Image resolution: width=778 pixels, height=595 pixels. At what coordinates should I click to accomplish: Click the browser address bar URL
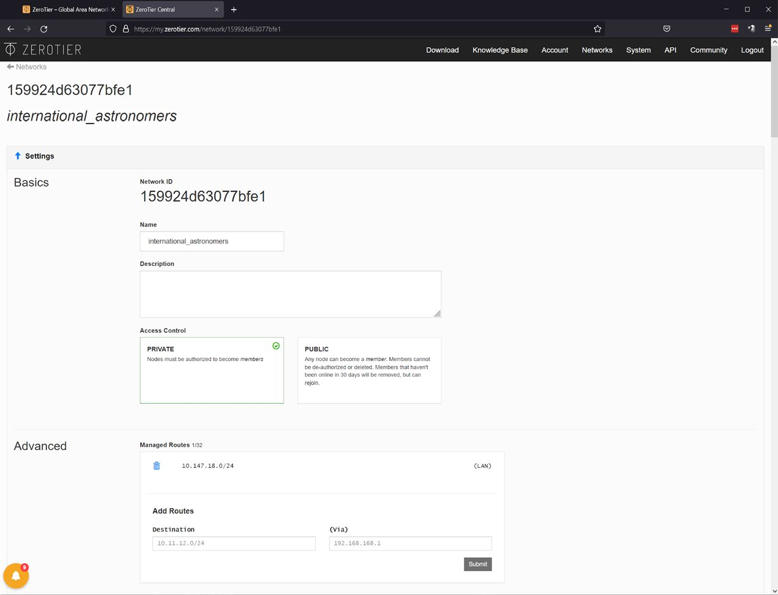tap(207, 29)
